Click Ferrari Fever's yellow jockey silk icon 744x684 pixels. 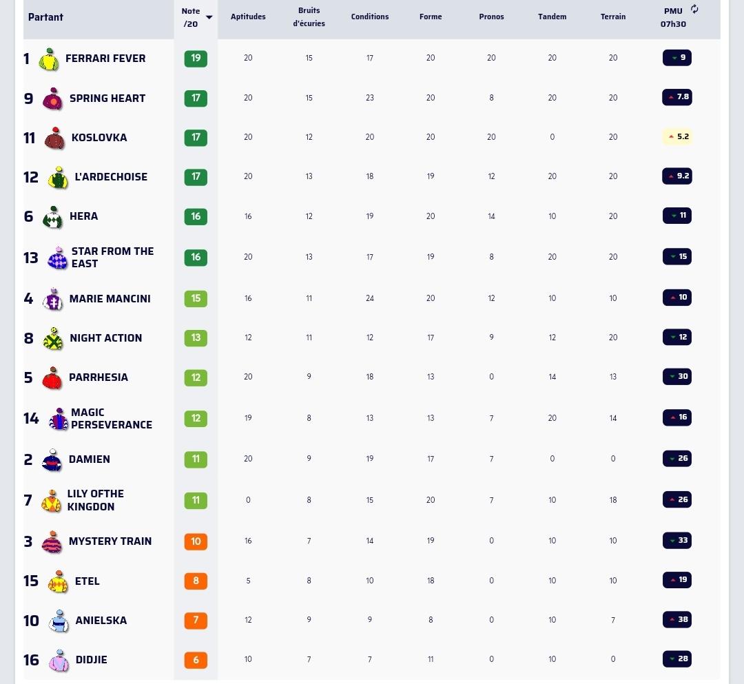pyautogui.click(x=49, y=59)
